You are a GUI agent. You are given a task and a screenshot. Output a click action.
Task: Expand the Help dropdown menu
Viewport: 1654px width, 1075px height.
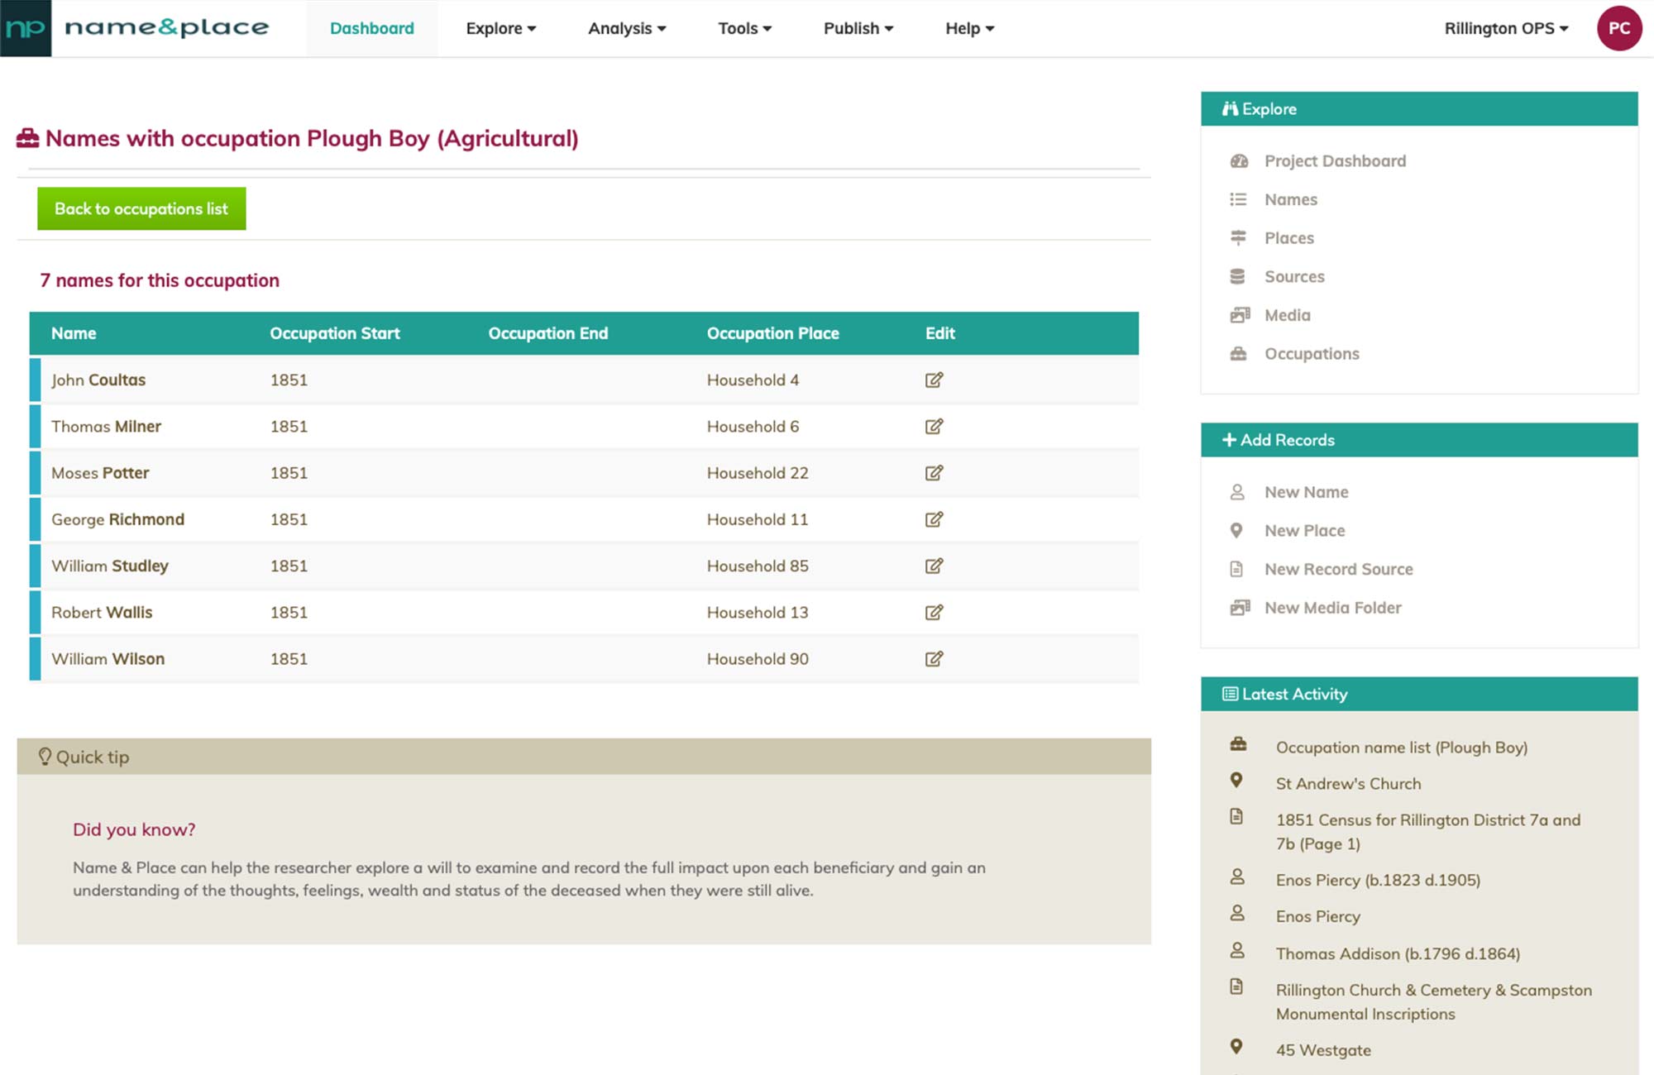coord(969,28)
